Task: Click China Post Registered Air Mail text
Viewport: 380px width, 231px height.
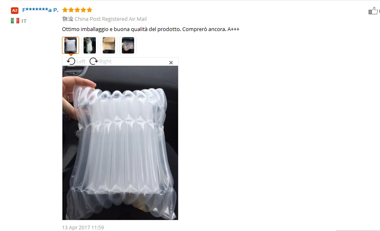Action: (110, 19)
